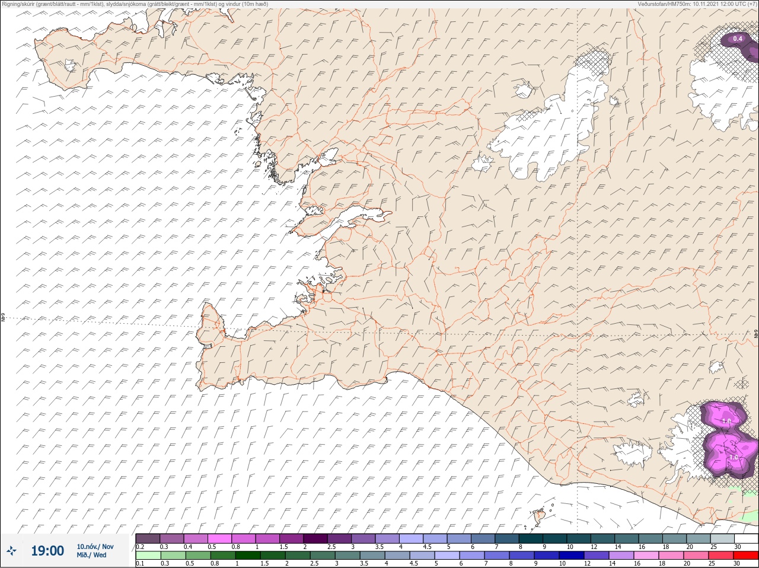Click the 3.5 label under the lower legend
Image resolution: width=759 pixels, height=568 pixels.
364,564
